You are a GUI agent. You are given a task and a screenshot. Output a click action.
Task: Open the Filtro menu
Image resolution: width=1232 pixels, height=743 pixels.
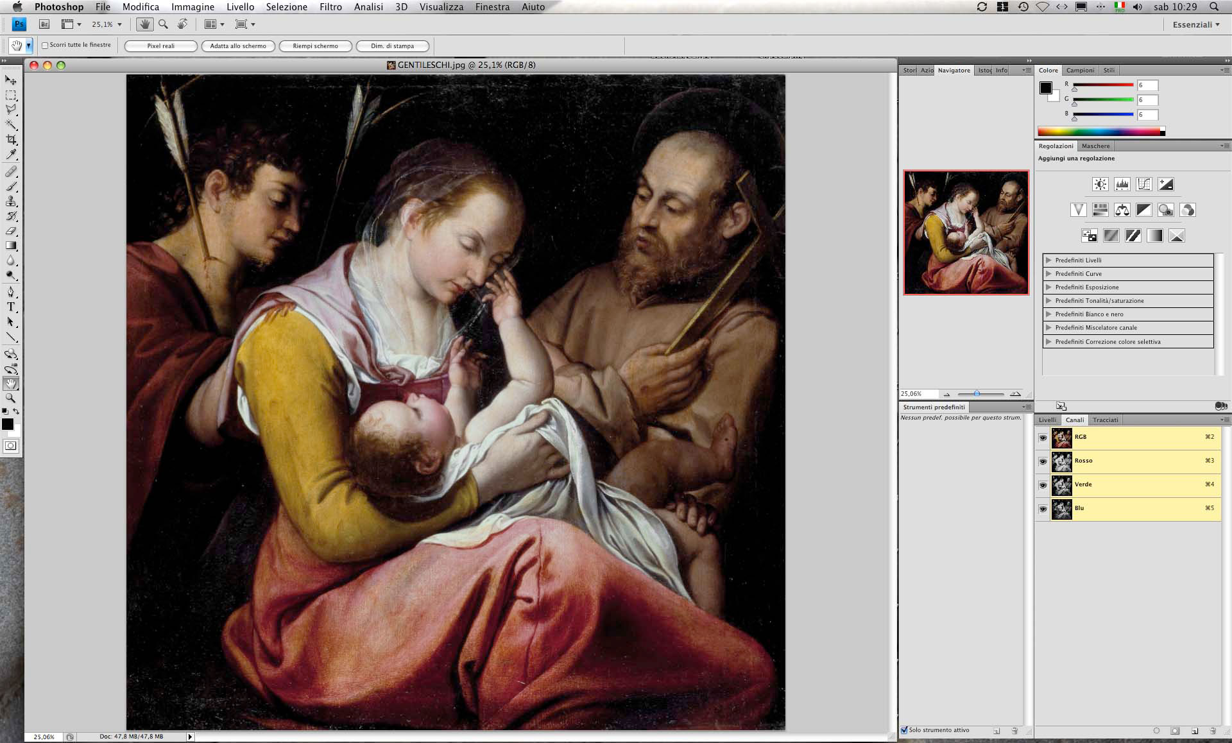point(330,7)
